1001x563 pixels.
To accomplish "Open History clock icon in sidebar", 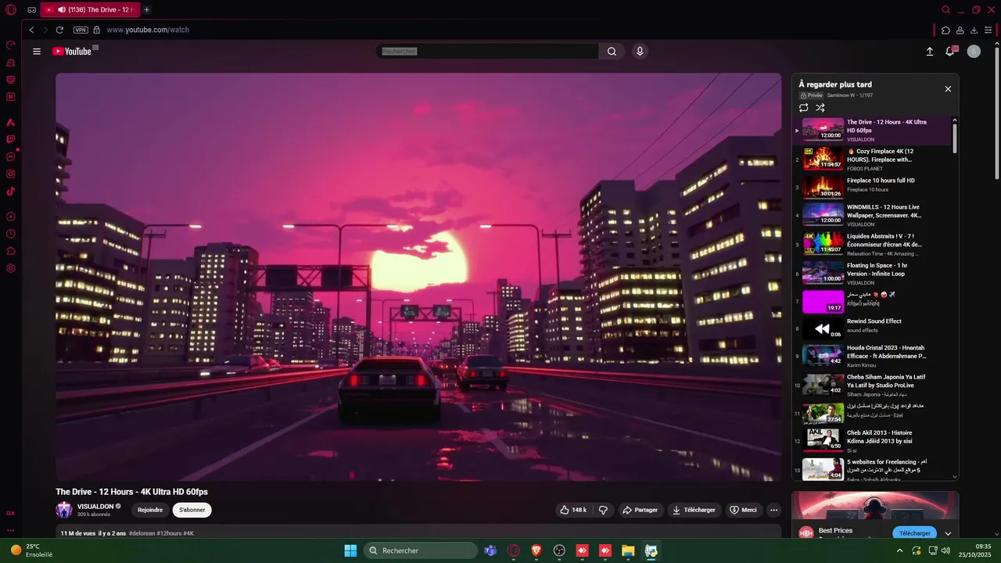I will 11,234.
